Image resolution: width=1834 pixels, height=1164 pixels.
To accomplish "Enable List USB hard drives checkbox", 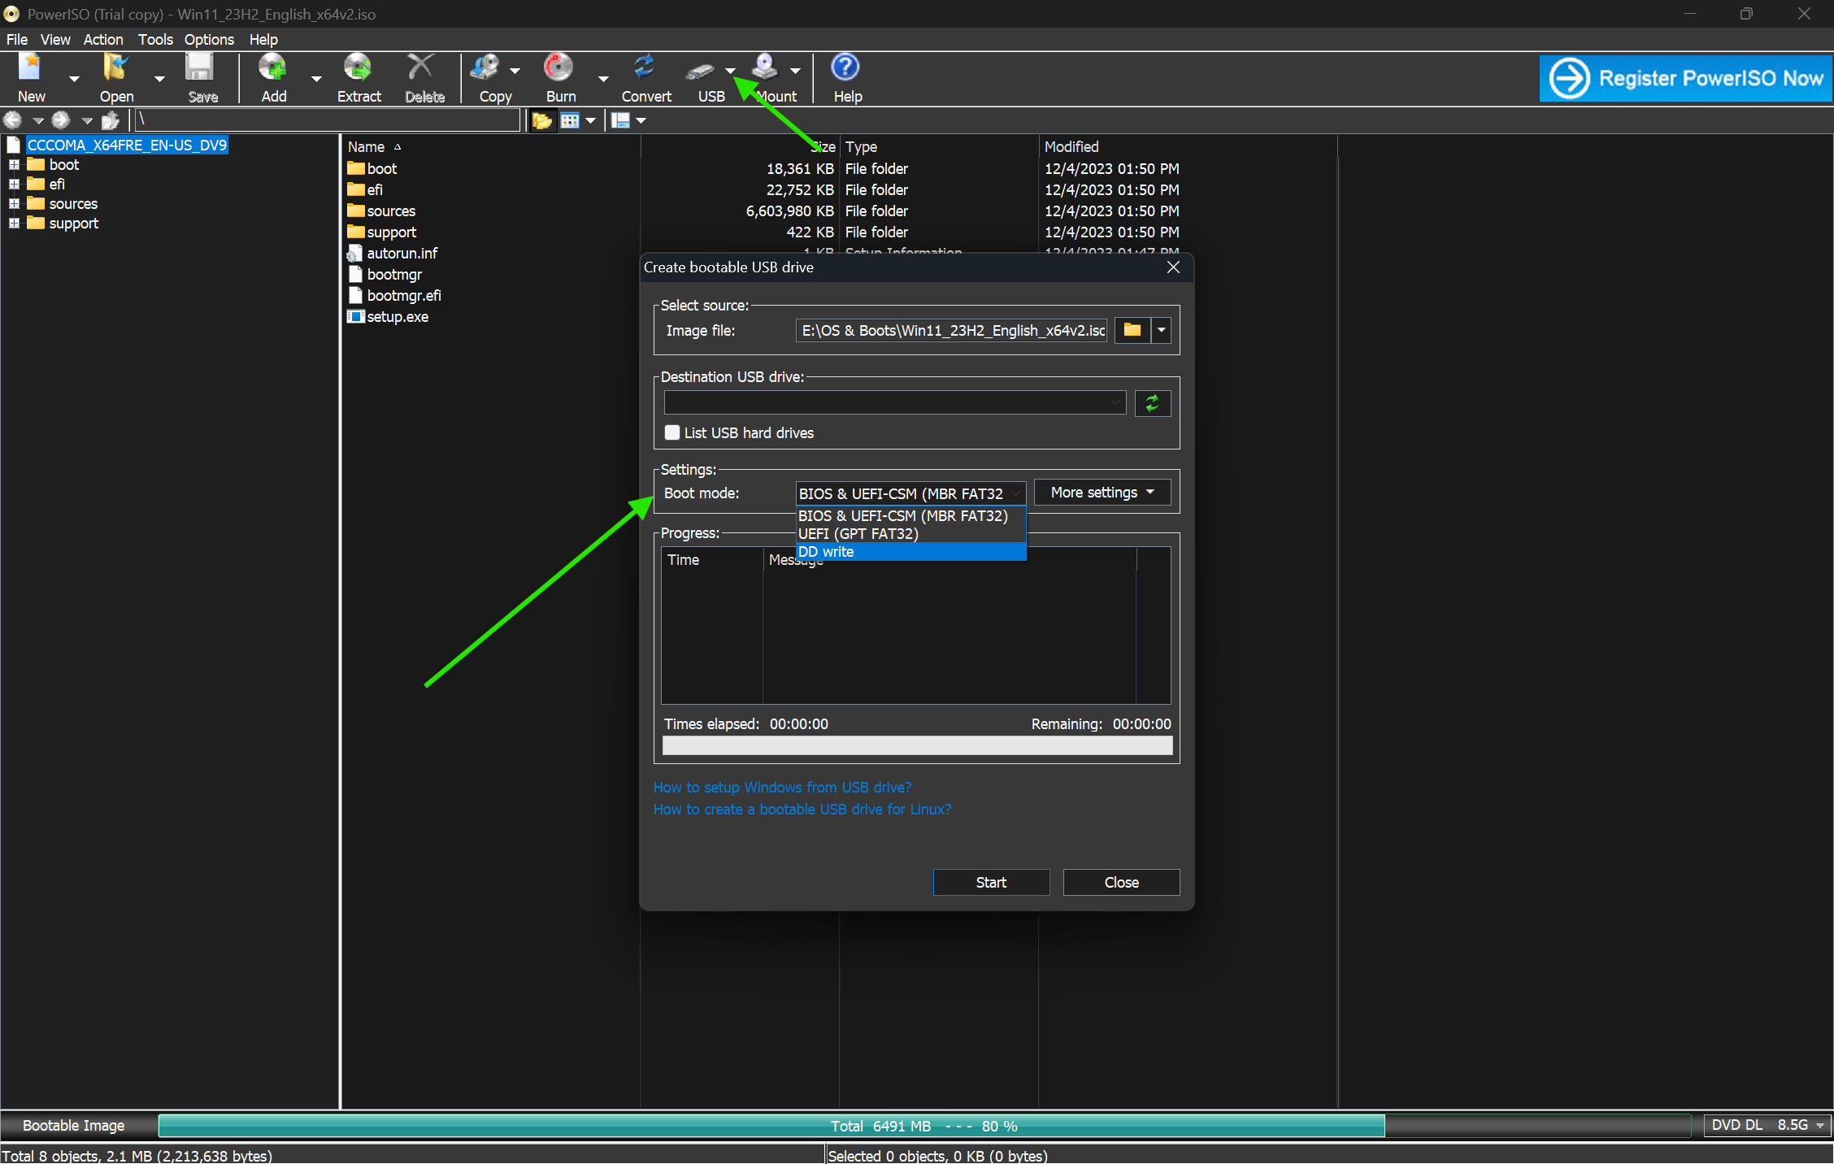I will point(672,432).
